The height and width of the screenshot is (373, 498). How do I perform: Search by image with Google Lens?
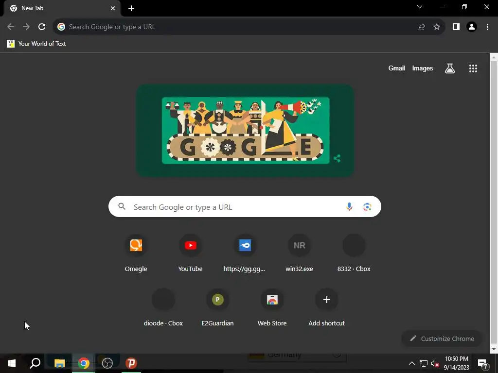pos(367,207)
